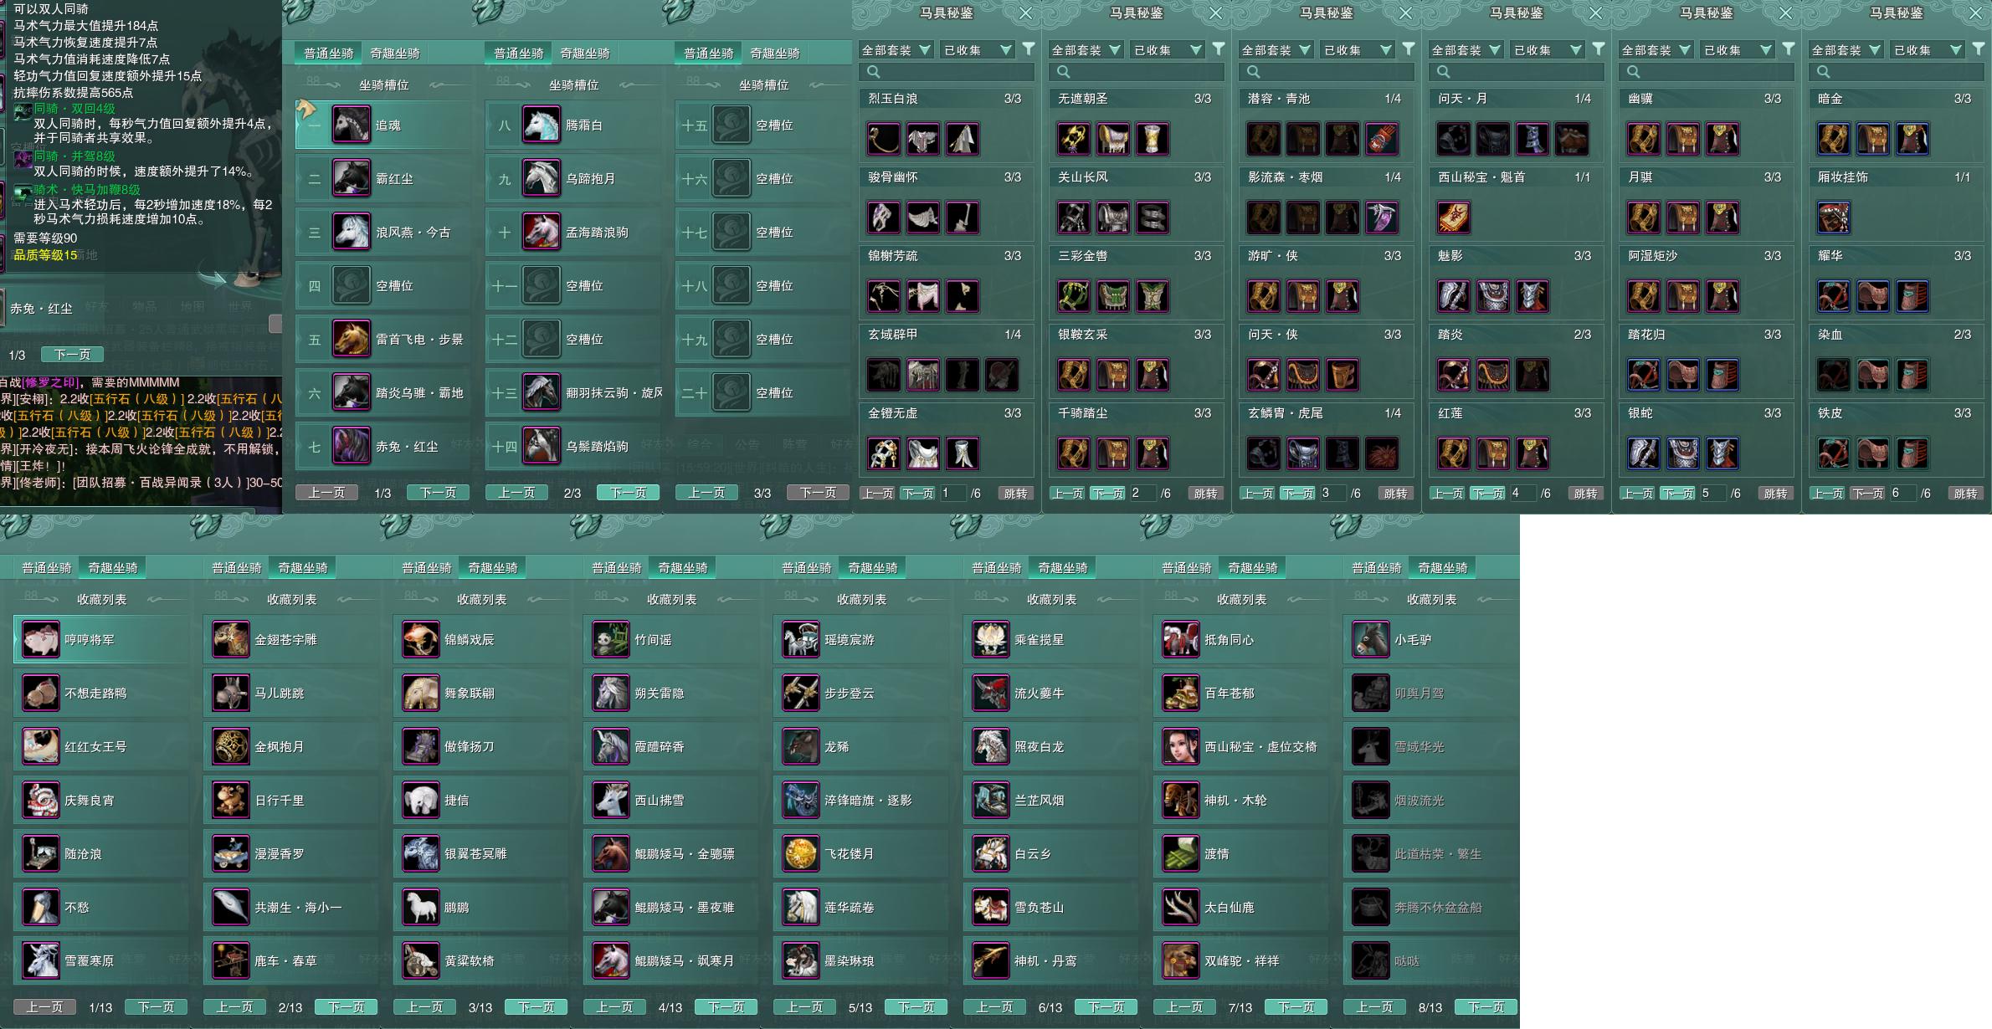Click the 西山秘宝·虚位交椅 list entry

click(1241, 747)
